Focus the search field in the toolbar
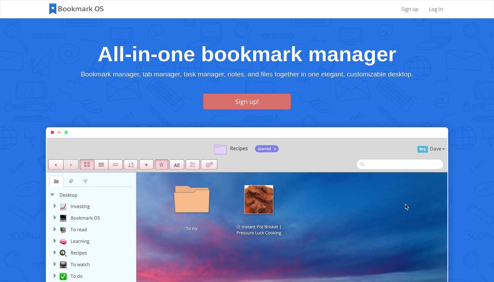Image resolution: width=494 pixels, height=282 pixels. (x=400, y=164)
